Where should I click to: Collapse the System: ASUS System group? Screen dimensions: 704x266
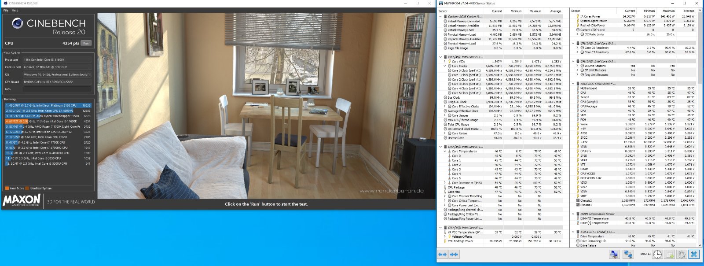440,17
